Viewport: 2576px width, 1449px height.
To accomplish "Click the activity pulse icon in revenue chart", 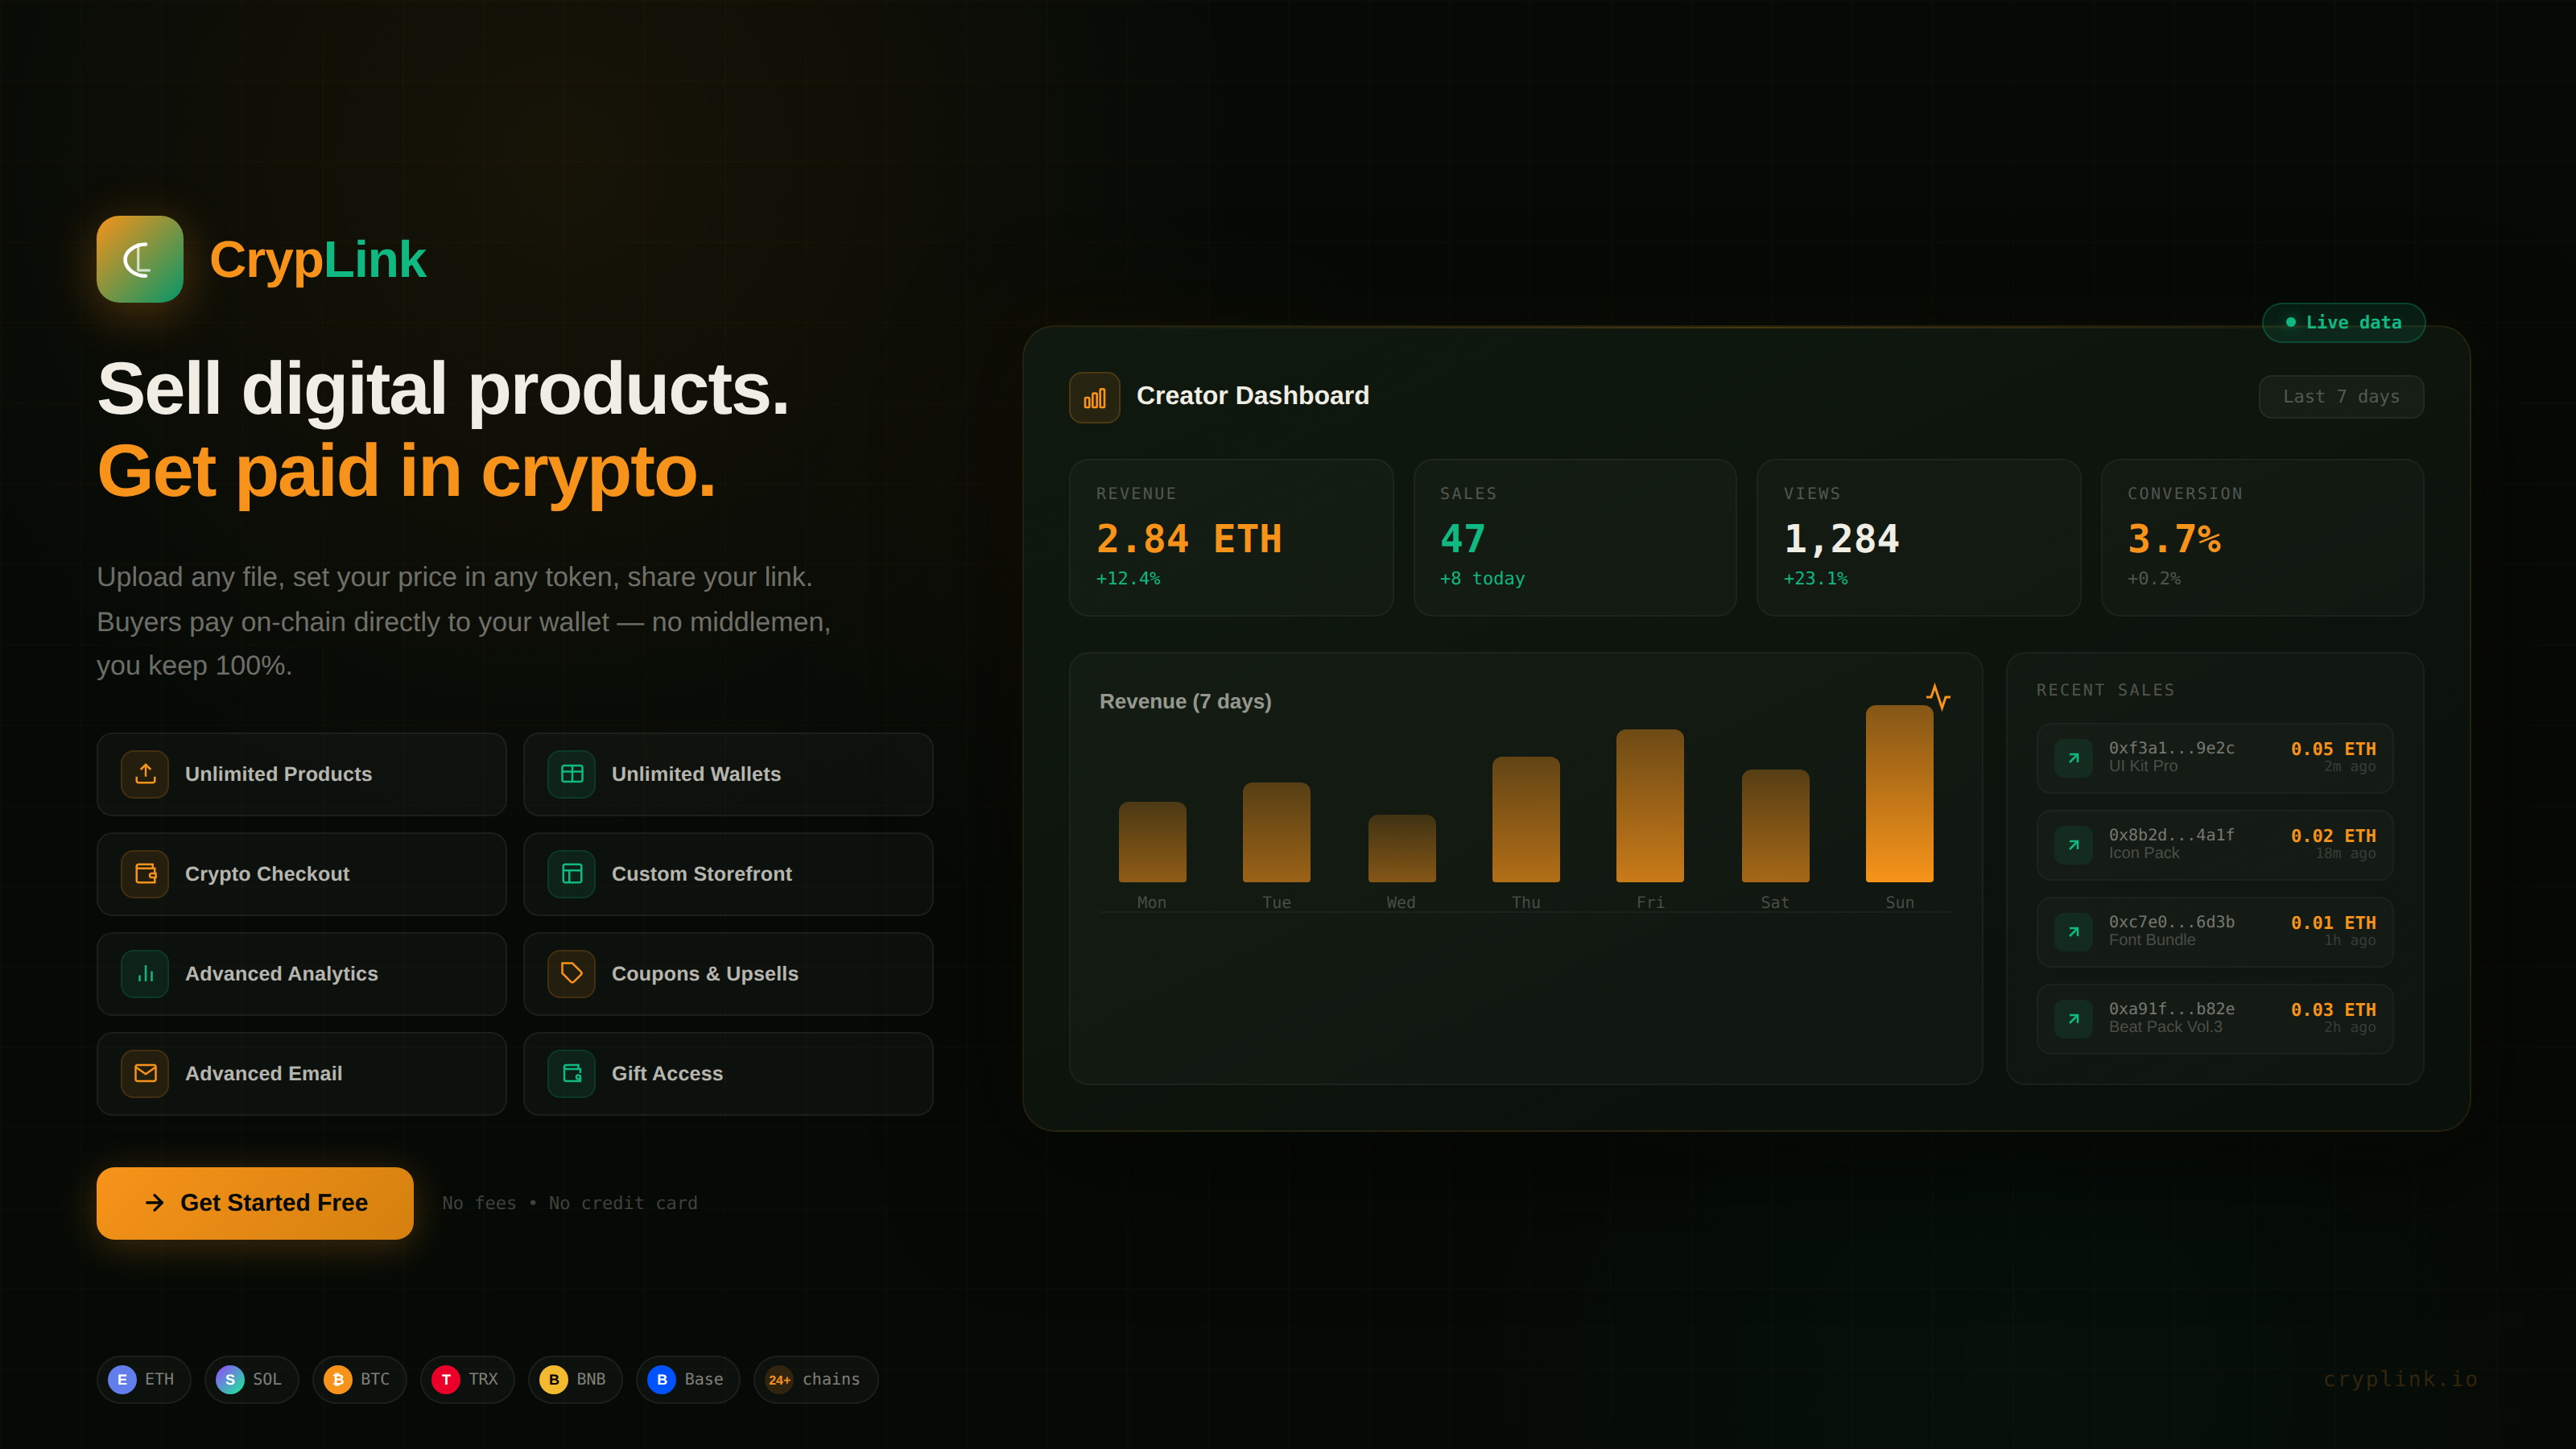I will point(1938,697).
